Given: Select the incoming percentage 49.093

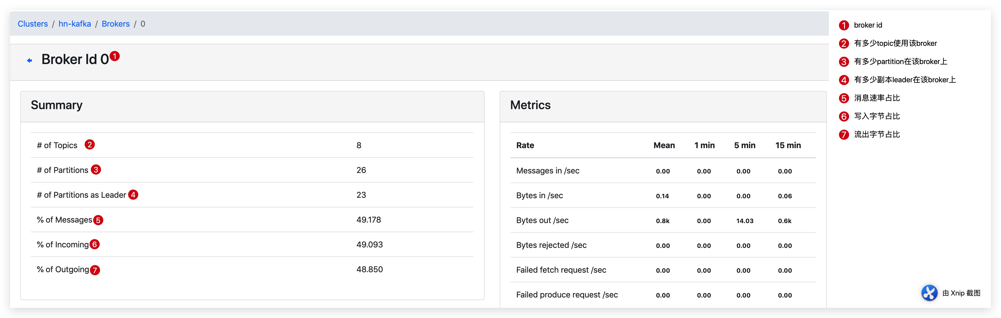Looking at the screenshot, I should [370, 245].
